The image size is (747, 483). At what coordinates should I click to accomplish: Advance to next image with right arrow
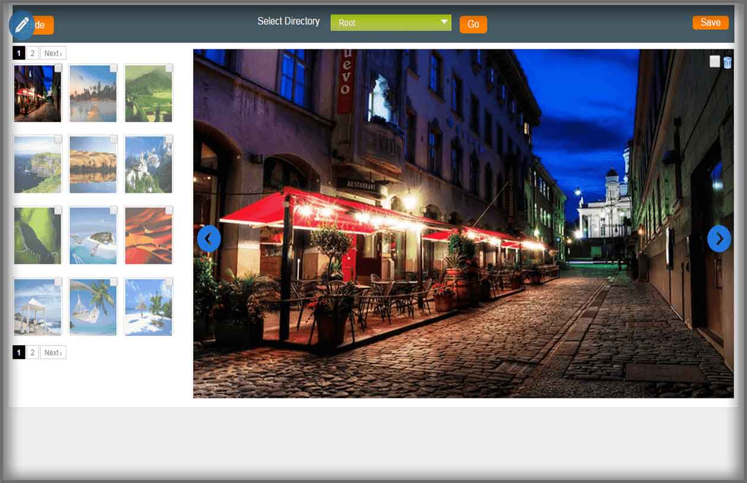(718, 239)
